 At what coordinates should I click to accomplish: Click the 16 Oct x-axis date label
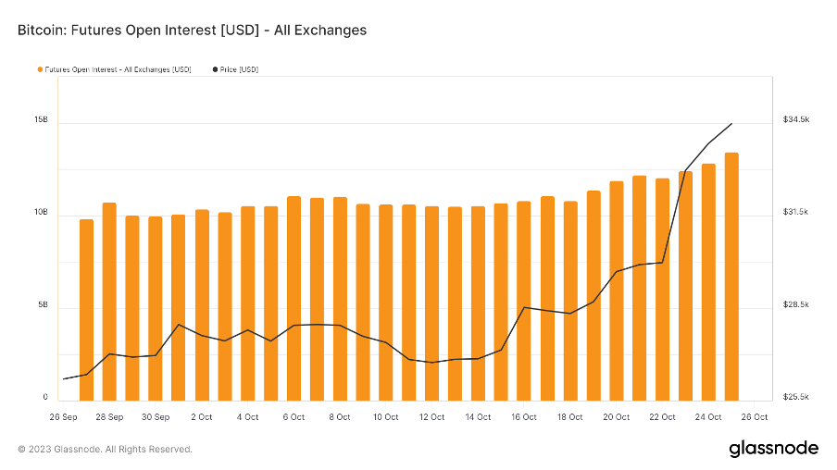pos(524,417)
